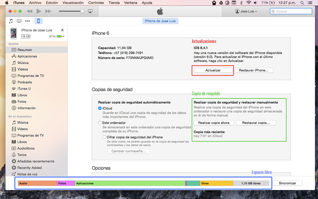Click Actualizar to update iOS
The height and width of the screenshot is (199, 318).
click(x=213, y=70)
